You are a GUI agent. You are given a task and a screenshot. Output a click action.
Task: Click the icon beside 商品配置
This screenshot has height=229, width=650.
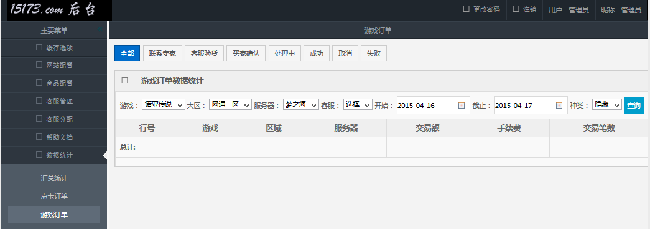(x=39, y=83)
